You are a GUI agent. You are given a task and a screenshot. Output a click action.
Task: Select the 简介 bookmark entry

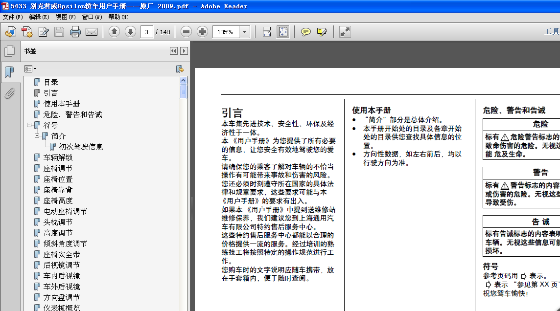pos(58,136)
